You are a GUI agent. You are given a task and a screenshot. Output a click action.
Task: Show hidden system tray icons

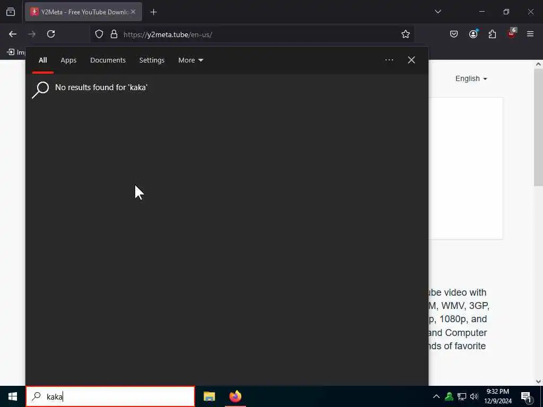tap(436, 396)
